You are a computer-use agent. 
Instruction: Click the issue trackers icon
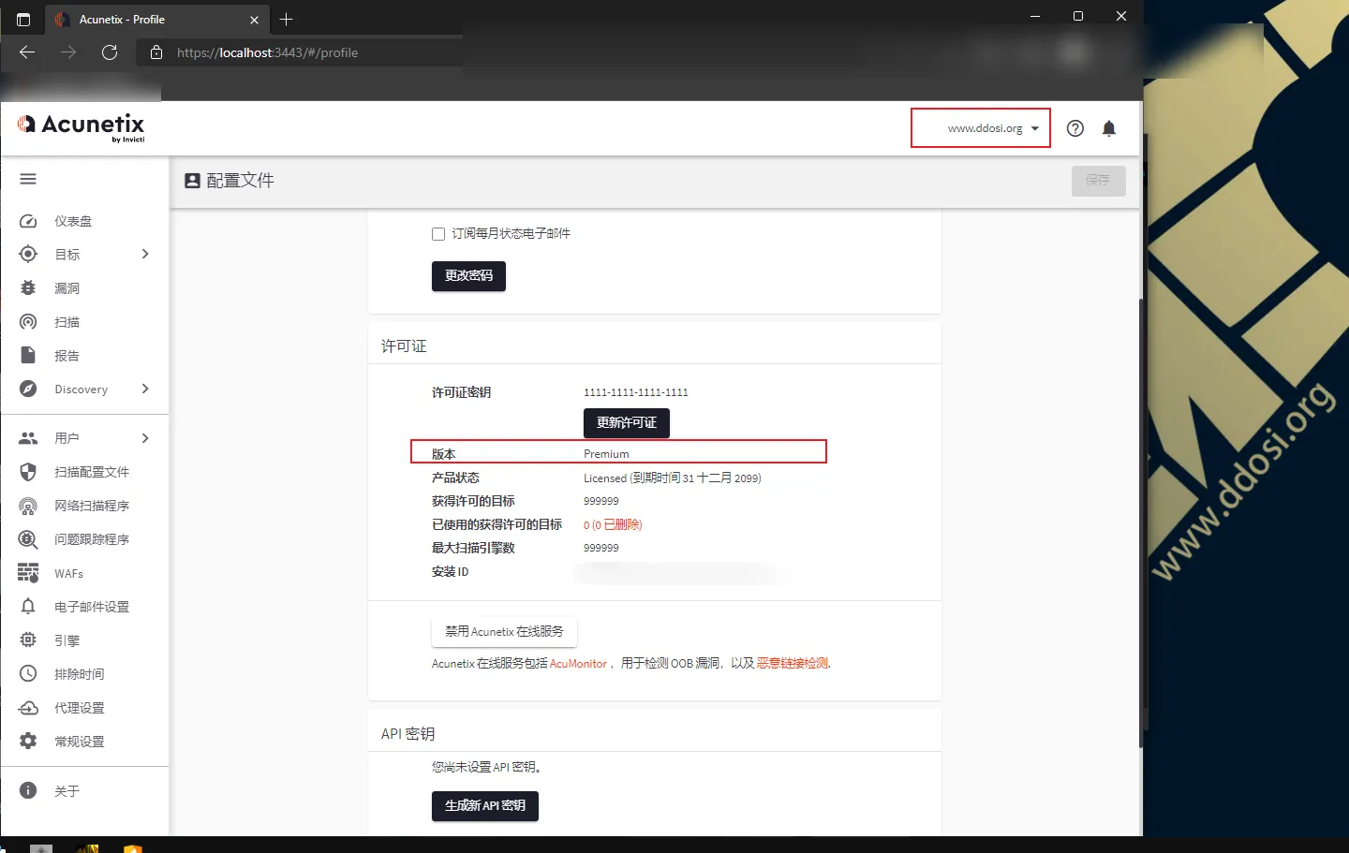pyautogui.click(x=28, y=539)
